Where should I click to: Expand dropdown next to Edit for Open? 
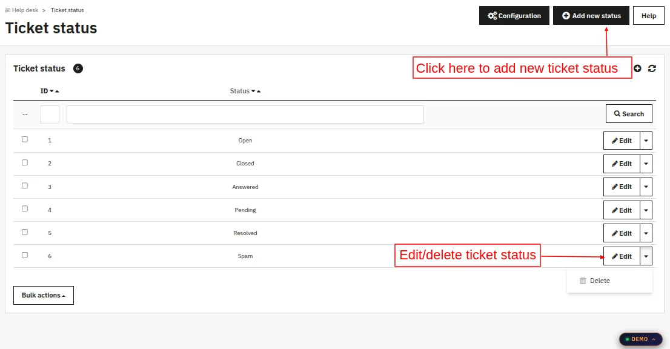pyautogui.click(x=646, y=141)
